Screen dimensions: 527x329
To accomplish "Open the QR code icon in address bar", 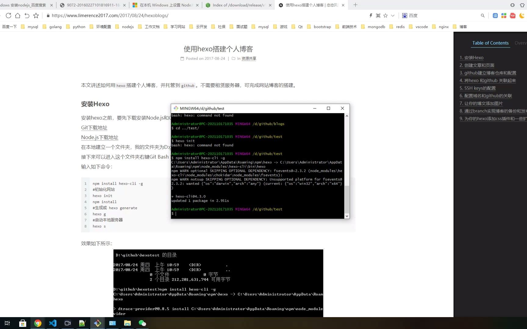I will 378,16.
